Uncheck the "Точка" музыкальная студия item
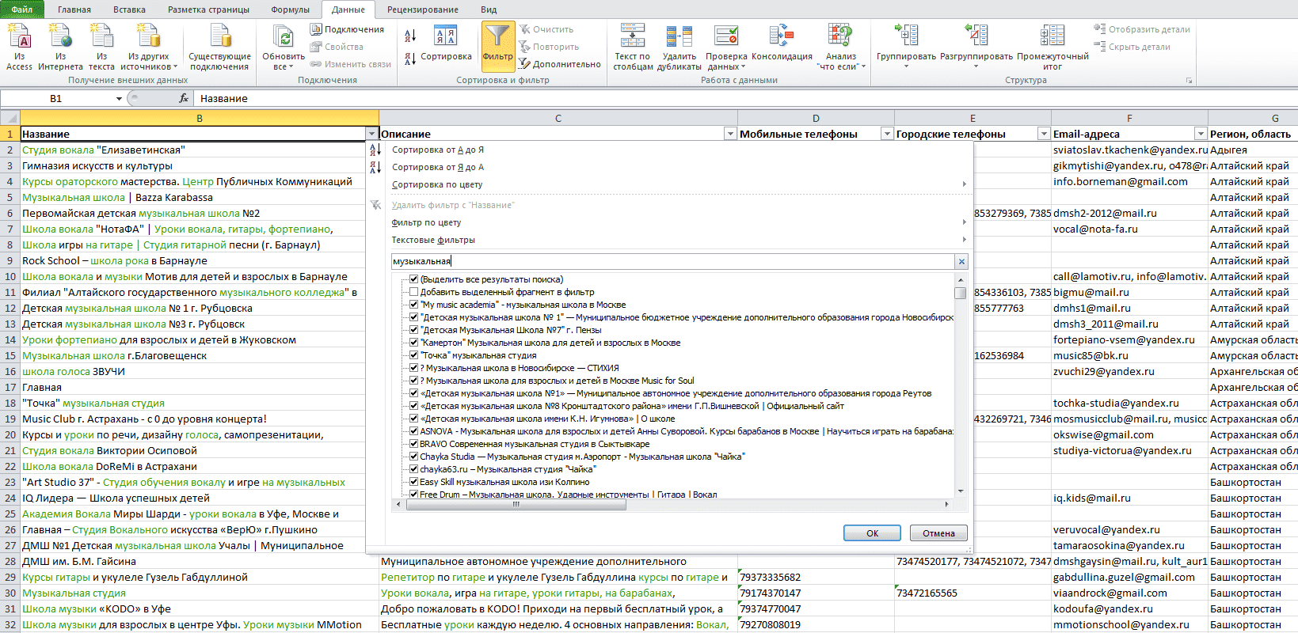1298x633 pixels. (413, 355)
